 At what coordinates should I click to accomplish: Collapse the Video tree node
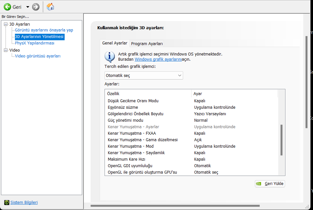click(6, 50)
